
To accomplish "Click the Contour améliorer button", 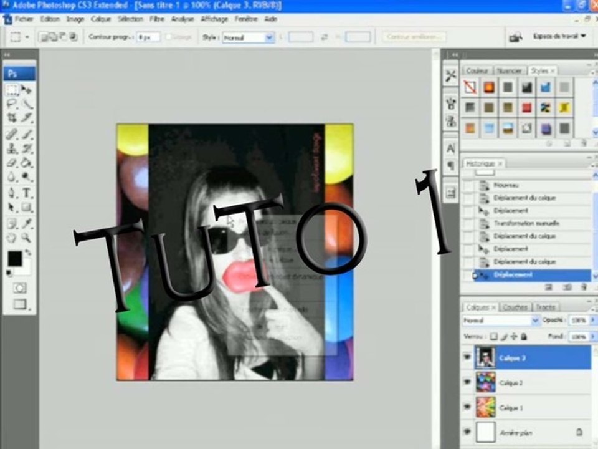I will (414, 37).
